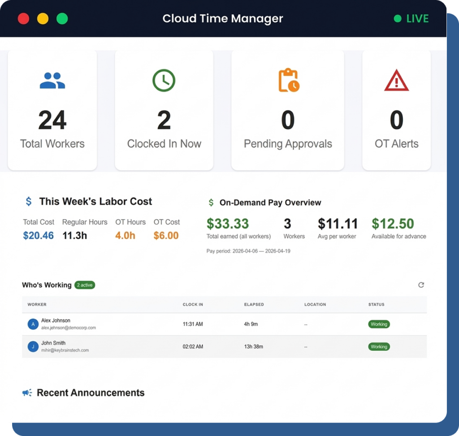Click Alex Johnson's avatar circle
Image resolution: width=459 pixels, height=436 pixels.
click(x=33, y=324)
